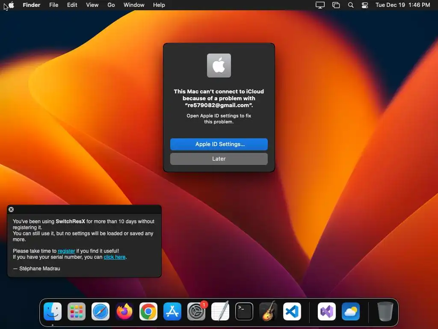Click the display icon in menu bar
Viewport: 438px width, 329px height.
coord(320,5)
